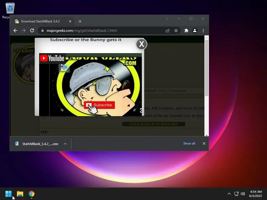Bookmark this page with the star icon

click(x=176, y=31)
